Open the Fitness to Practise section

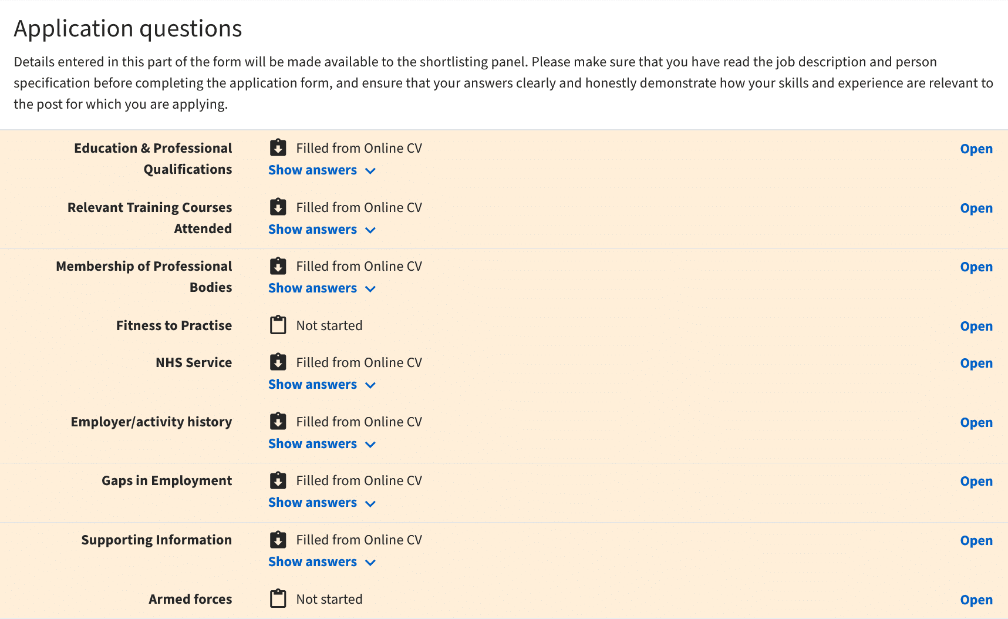click(976, 326)
